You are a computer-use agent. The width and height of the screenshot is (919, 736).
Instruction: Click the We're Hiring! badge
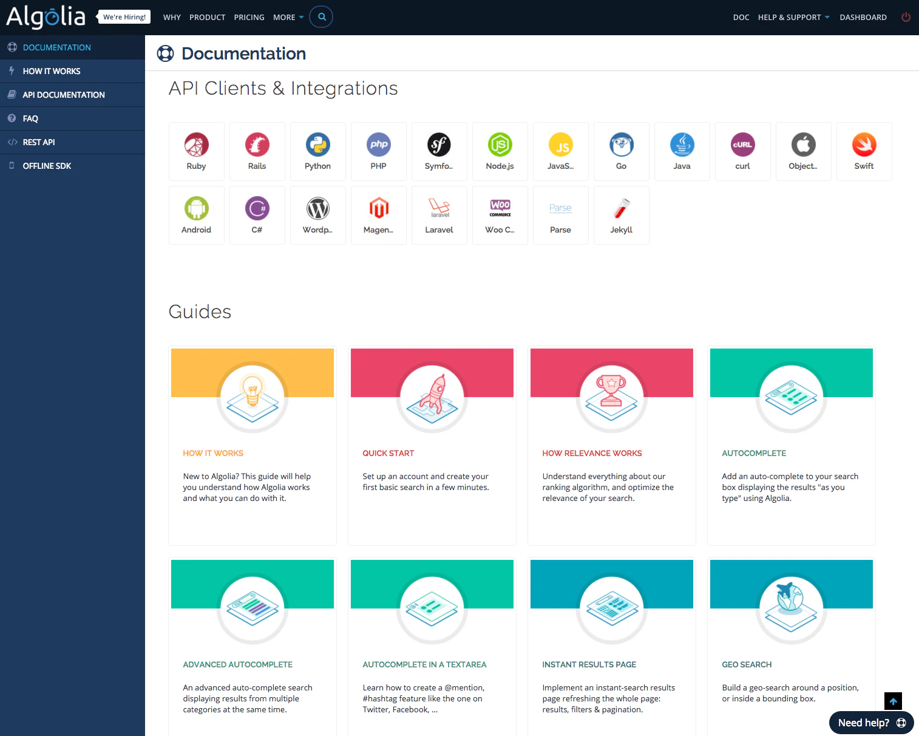coord(124,17)
